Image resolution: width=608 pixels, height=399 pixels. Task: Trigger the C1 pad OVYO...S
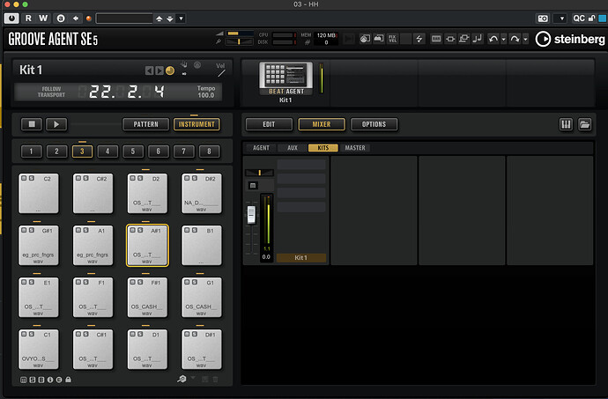[x=39, y=350]
